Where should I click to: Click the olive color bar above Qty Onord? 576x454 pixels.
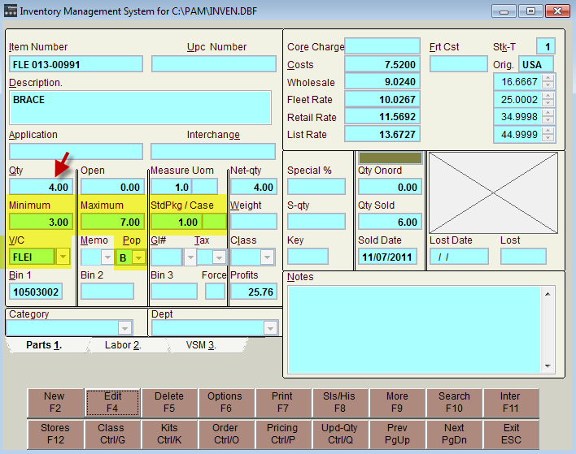(391, 158)
